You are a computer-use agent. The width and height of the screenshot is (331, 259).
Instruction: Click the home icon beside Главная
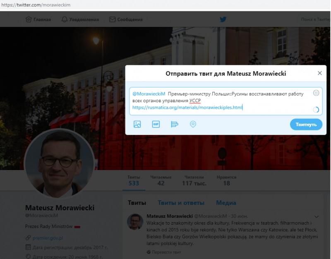point(29,19)
